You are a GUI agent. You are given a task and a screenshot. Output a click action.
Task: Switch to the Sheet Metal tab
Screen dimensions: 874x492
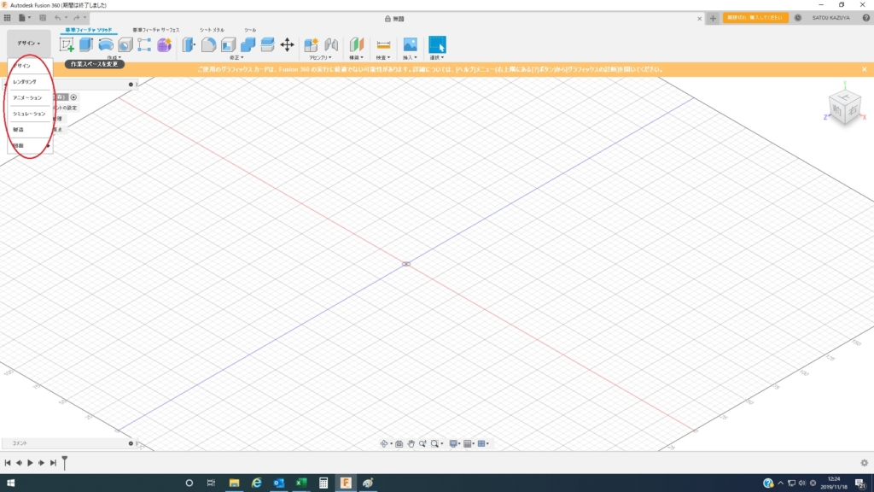pyautogui.click(x=212, y=30)
